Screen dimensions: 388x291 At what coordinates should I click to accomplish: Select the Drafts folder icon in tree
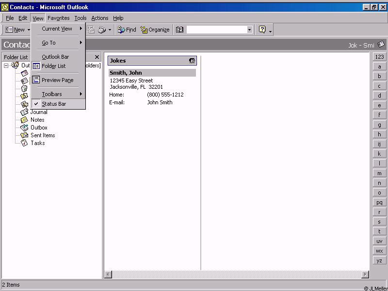24,96
